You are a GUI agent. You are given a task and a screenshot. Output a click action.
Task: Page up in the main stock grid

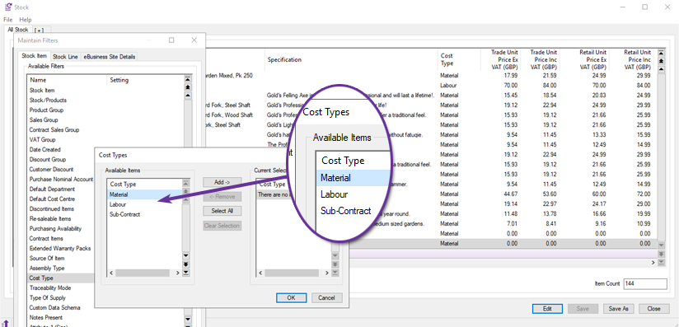click(x=661, y=61)
